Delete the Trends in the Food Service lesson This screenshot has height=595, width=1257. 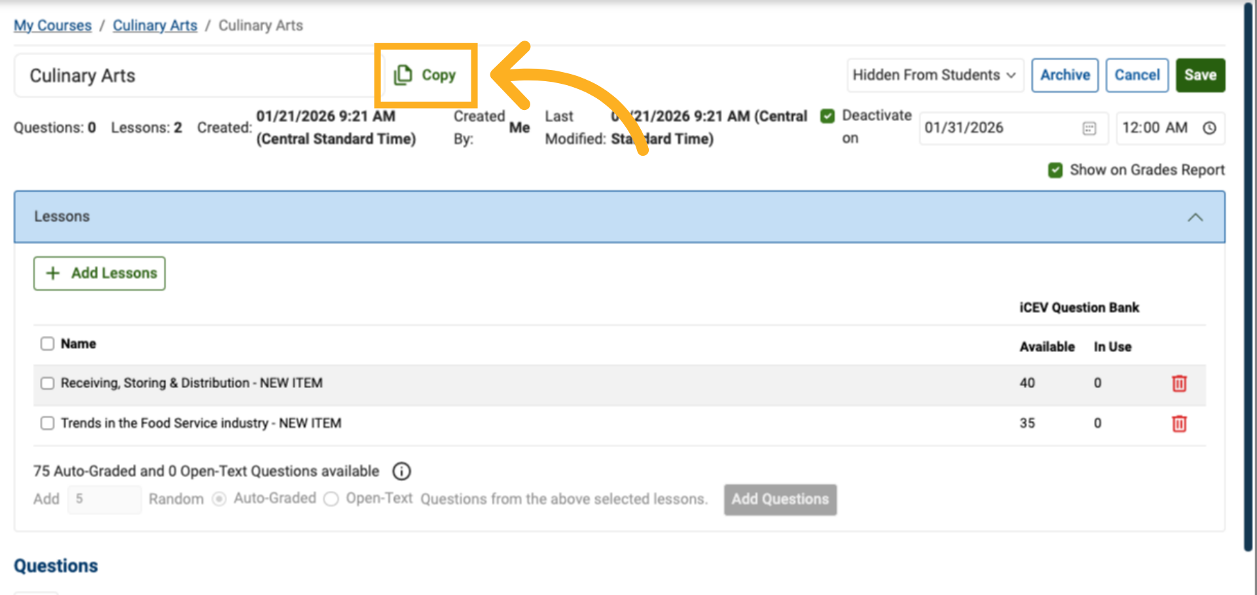(1179, 424)
